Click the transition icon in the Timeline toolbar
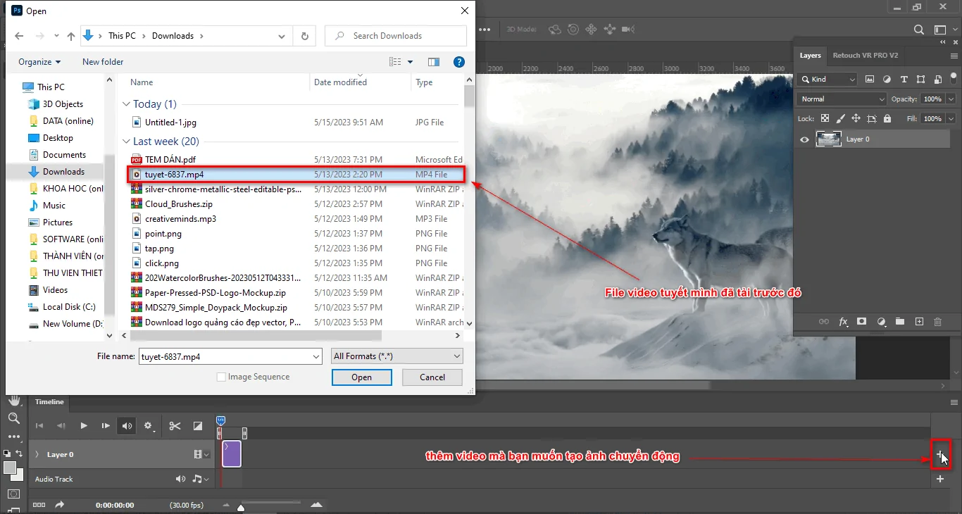962x514 pixels. [198, 425]
